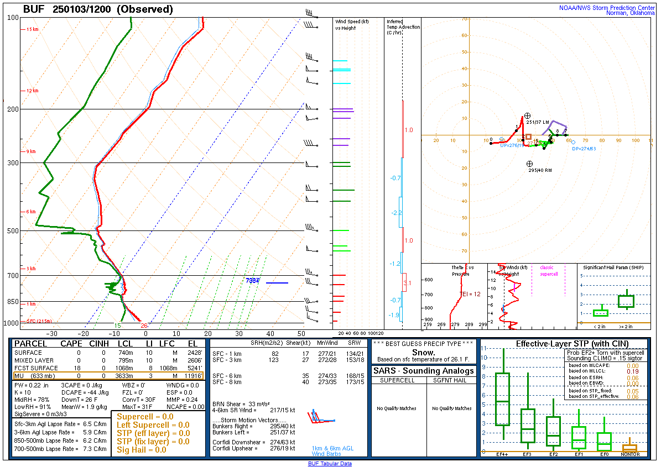This screenshot has height=467, width=661.
Task: Click NOAA/NWS Storm Prediction Center text
Action: (606, 7)
